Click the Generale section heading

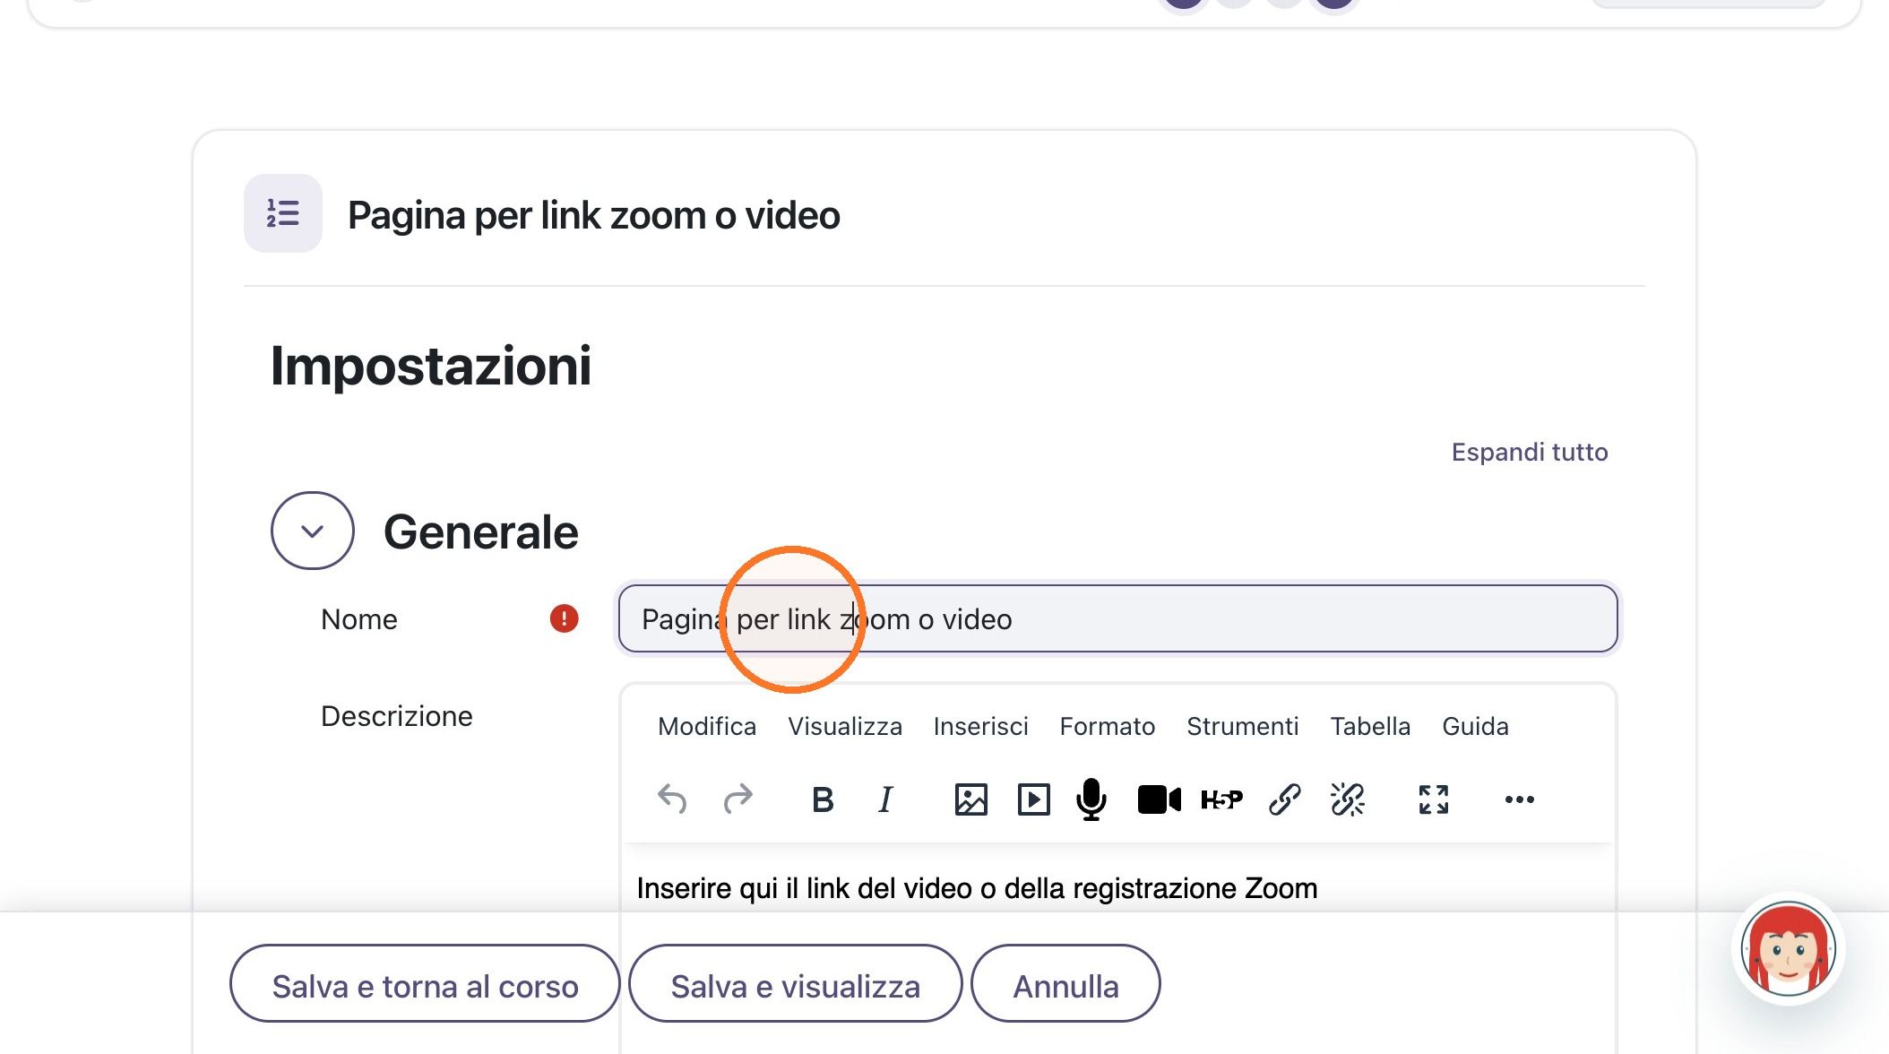coord(481,531)
